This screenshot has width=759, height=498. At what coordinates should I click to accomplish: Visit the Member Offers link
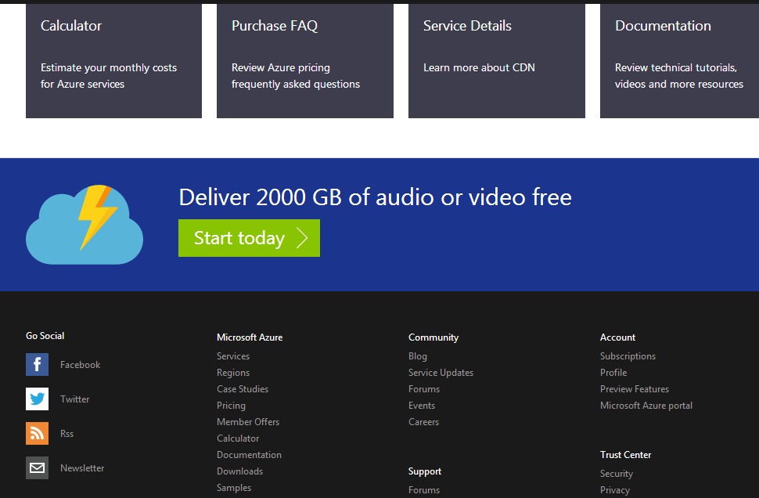[x=248, y=422]
